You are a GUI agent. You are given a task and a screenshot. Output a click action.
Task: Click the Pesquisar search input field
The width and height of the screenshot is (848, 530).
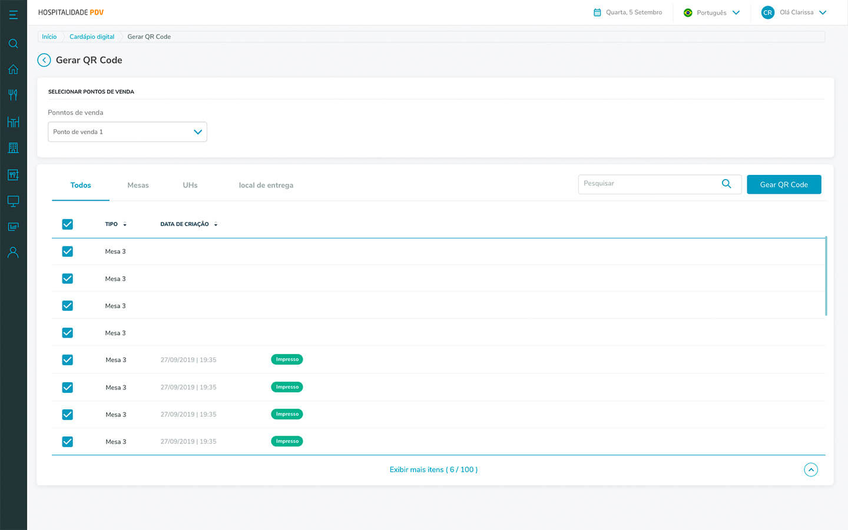[648, 184]
